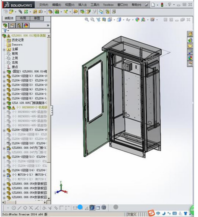This screenshot has width=198, height=217.
Task: Click the help question mark icon
Action: click(x=169, y=4)
